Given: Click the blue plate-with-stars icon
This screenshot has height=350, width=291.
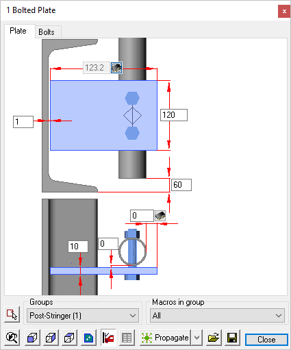Looking at the screenshot, I should click(x=88, y=338).
